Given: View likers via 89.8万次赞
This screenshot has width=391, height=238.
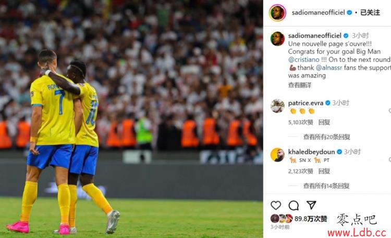Looking at the screenshot, I should pyautogui.click(x=311, y=219).
